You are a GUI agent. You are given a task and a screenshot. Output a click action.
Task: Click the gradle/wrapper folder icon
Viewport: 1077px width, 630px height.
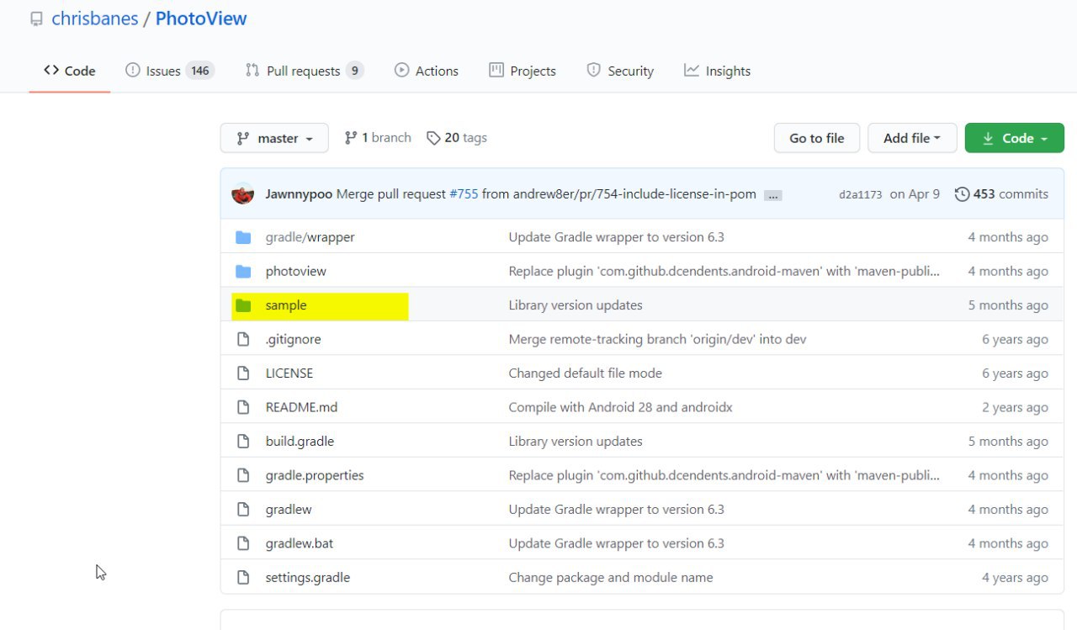tap(243, 237)
